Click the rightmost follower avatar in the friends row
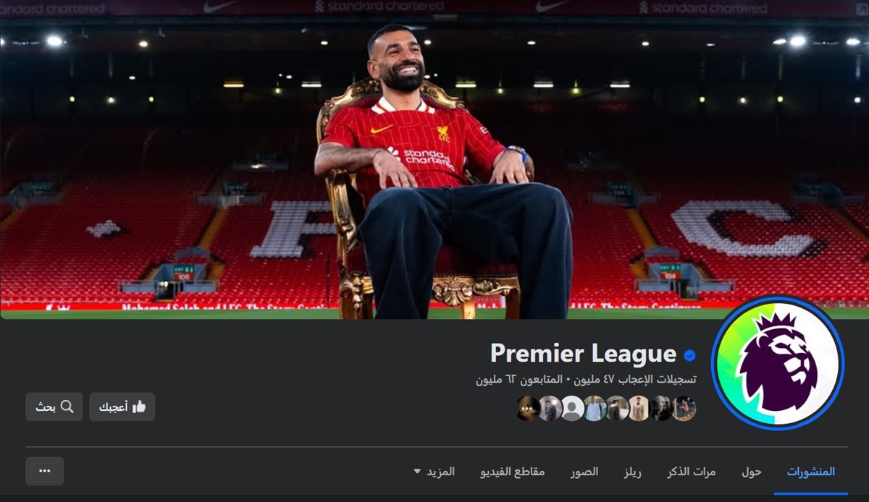 tap(684, 409)
